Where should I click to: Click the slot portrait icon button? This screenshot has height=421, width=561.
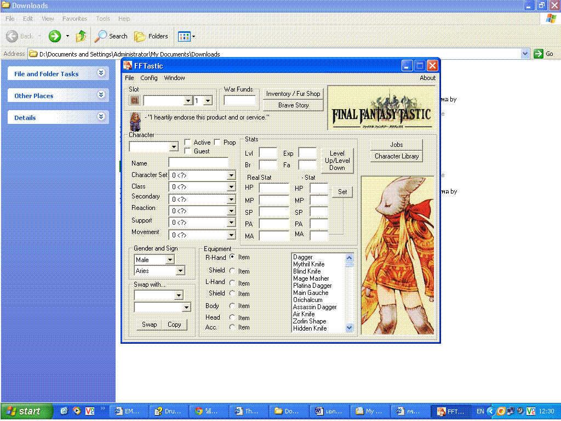click(135, 101)
